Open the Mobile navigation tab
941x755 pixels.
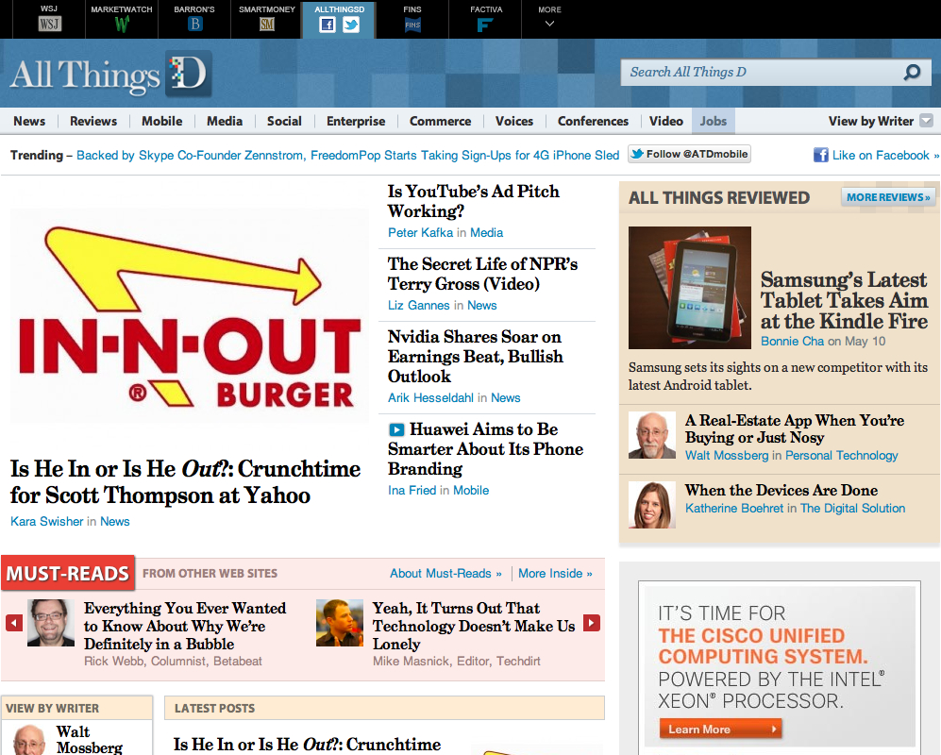point(162,121)
